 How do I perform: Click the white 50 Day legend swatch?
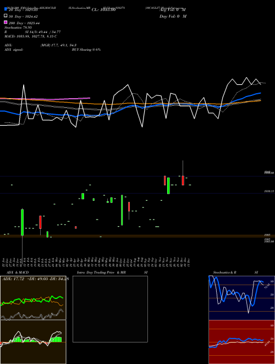(6, 16)
